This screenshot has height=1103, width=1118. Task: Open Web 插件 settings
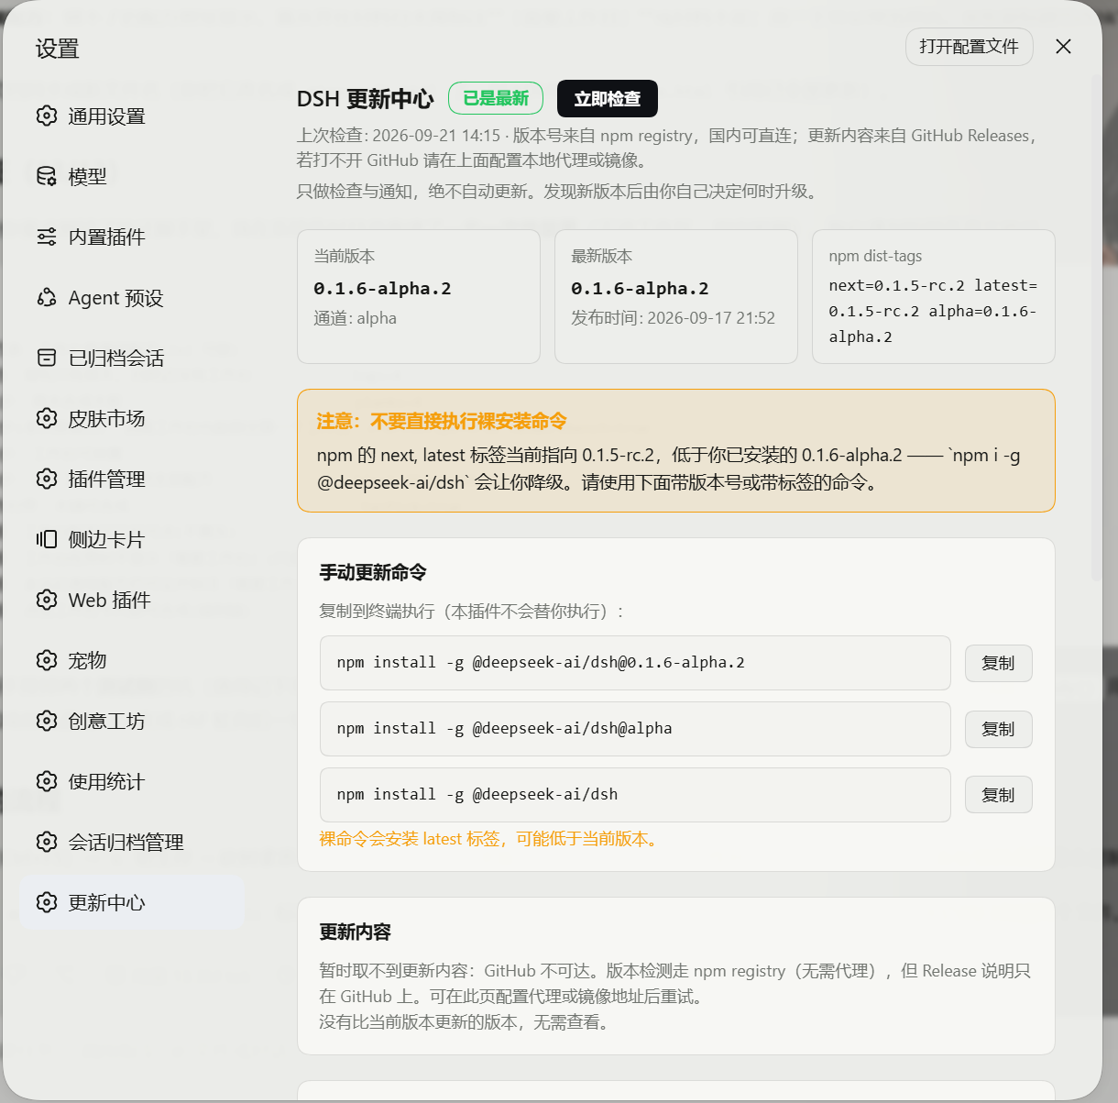[x=132, y=600]
